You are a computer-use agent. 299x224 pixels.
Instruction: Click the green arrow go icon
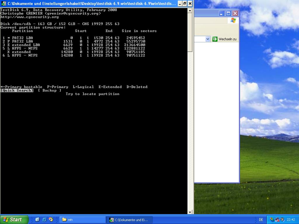[x=215, y=39]
